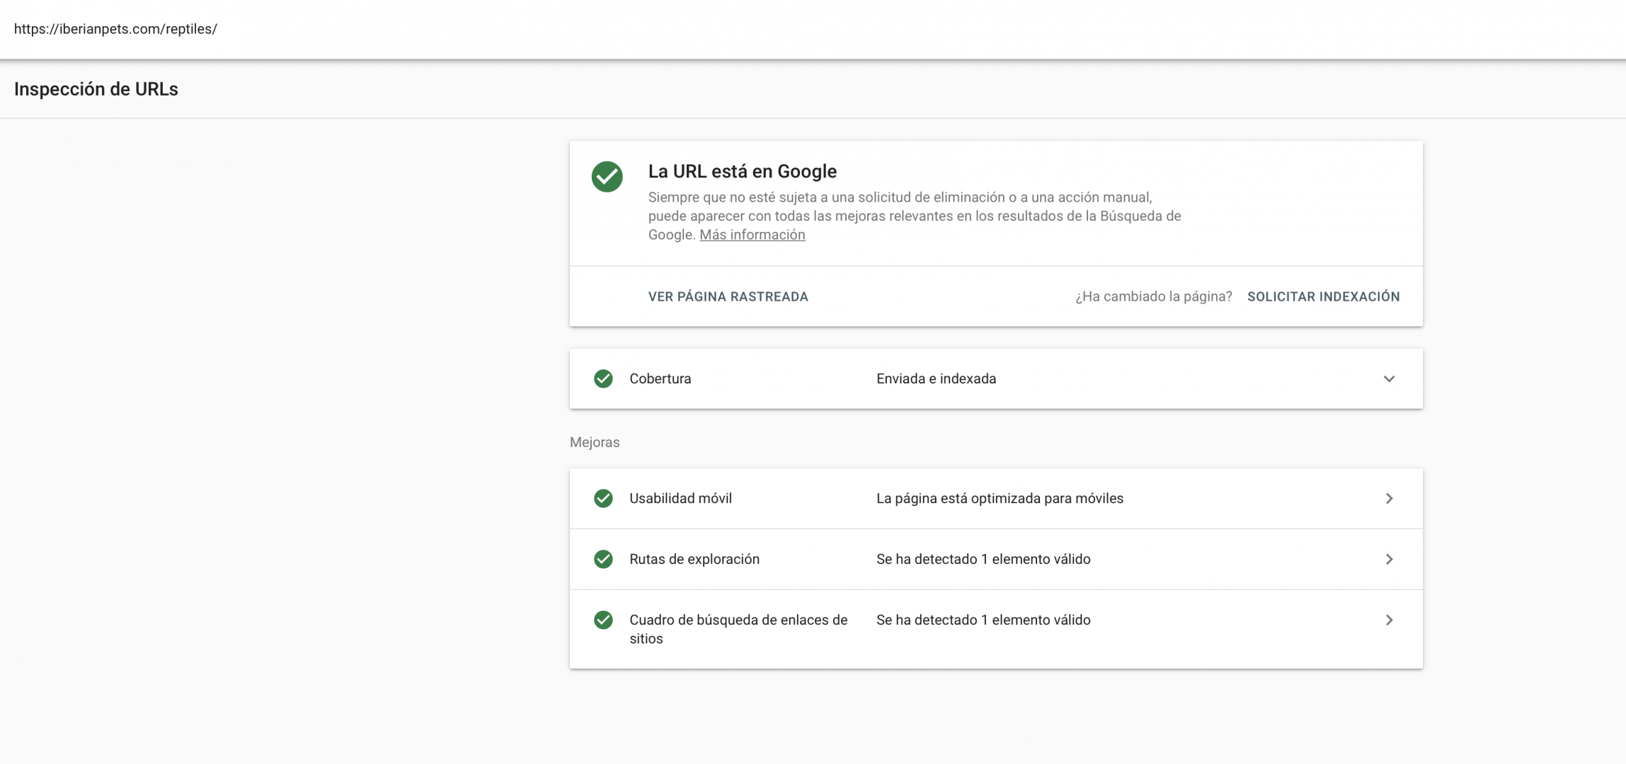The image size is (1626, 764).
Task: Click the La URL está en Google title
Action: (742, 171)
